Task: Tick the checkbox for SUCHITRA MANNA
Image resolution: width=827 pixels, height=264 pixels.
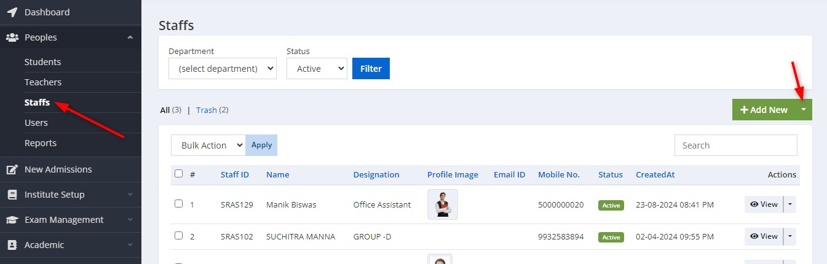Action: click(178, 236)
